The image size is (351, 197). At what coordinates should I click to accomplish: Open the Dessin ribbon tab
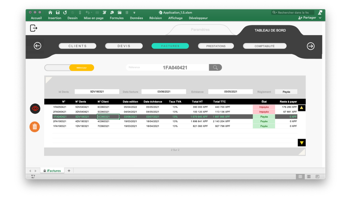tap(73, 18)
